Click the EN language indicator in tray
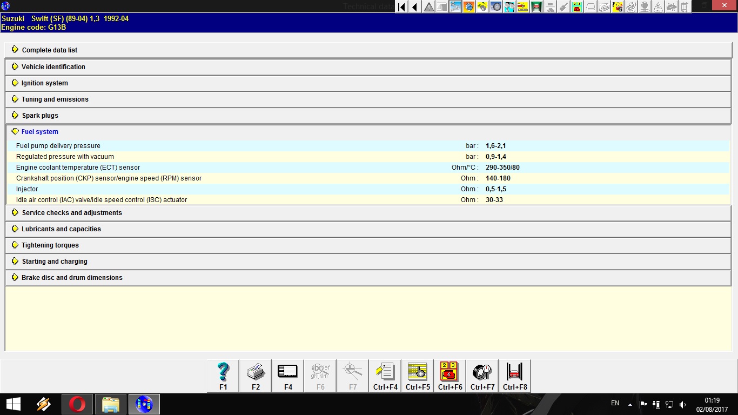Viewport: 738px width, 415px height. point(615,404)
